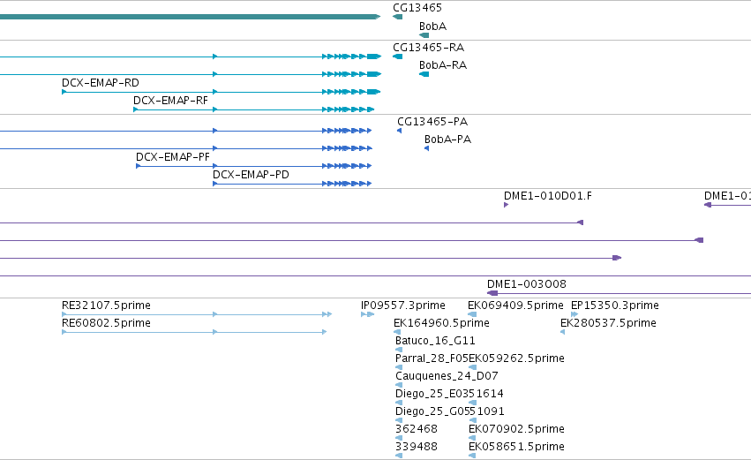Image resolution: width=751 pixels, height=460 pixels.
Task: Click the DCX-EMAP-PF protein label
Action: pos(173,157)
